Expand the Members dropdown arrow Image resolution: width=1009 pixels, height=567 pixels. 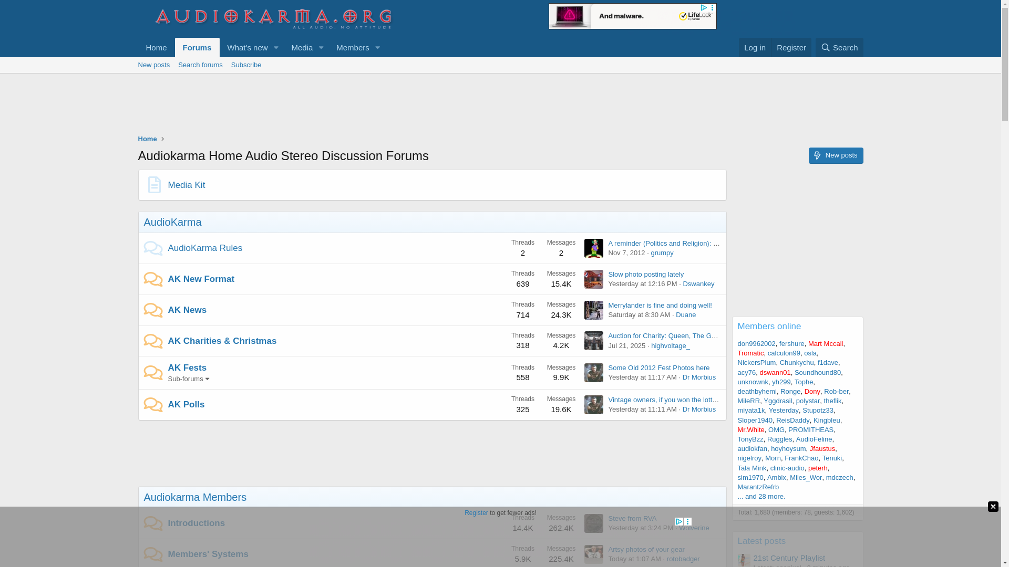coord(377,48)
